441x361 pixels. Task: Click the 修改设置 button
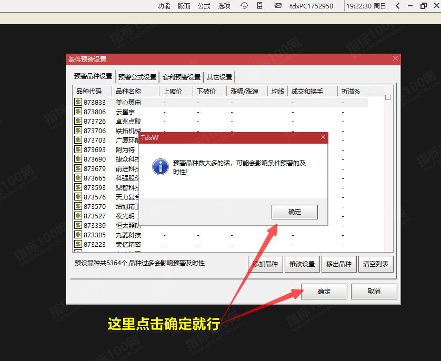[302, 264]
